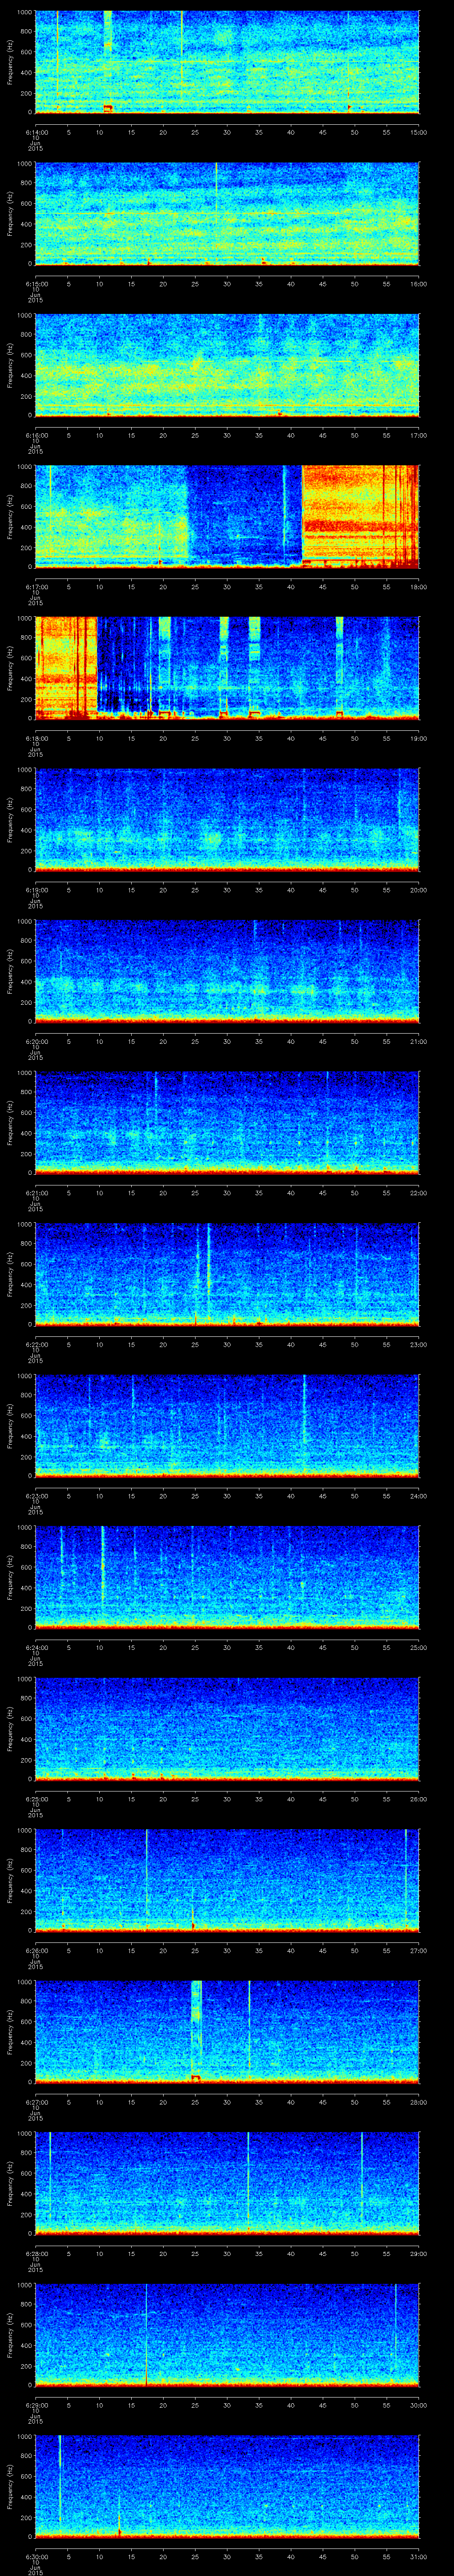Select the spectrogram panel ending at 31:00
454x2576 pixels.
[x=227, y=2486]
